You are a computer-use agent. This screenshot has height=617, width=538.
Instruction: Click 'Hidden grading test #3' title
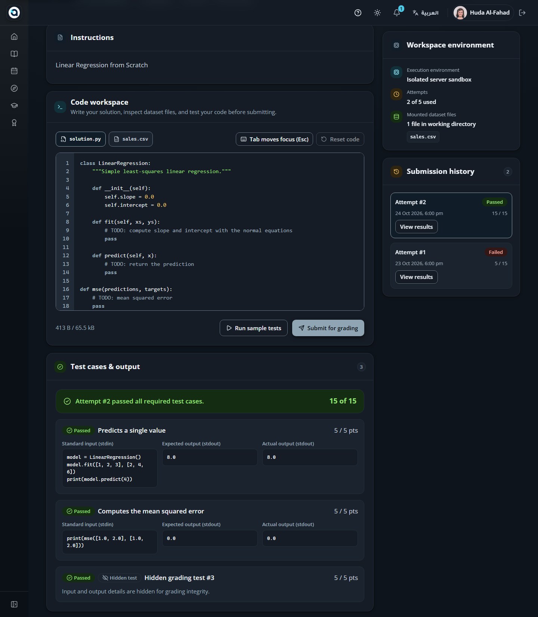179,578
